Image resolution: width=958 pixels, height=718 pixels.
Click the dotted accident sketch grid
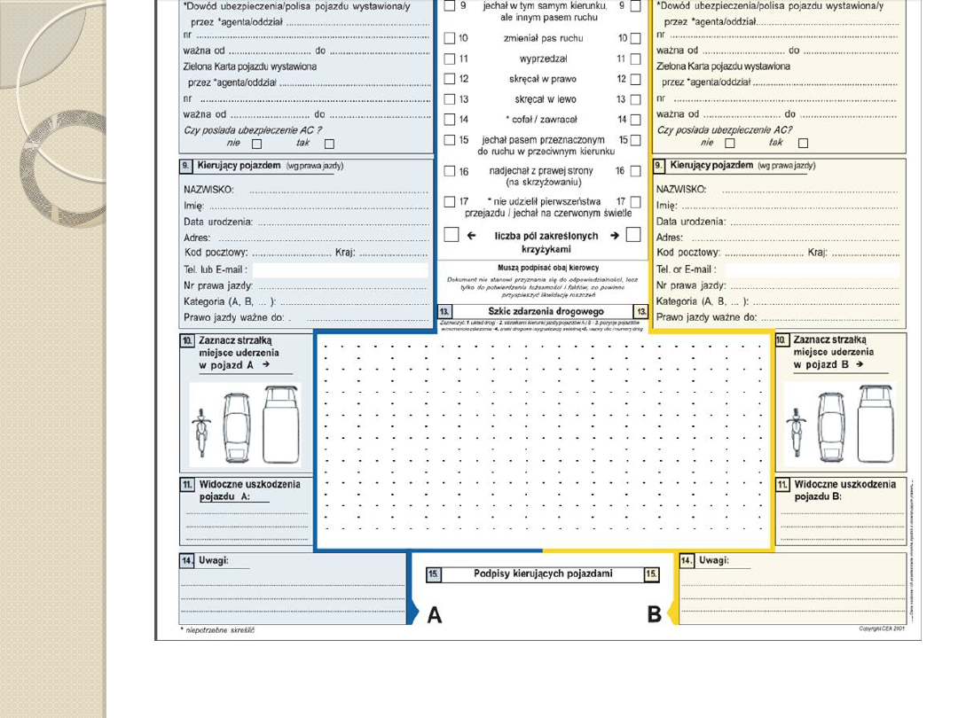pyautogui.click(x=543, y=441)
